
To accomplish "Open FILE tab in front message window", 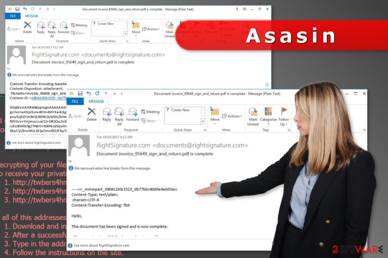I will 75,101.
